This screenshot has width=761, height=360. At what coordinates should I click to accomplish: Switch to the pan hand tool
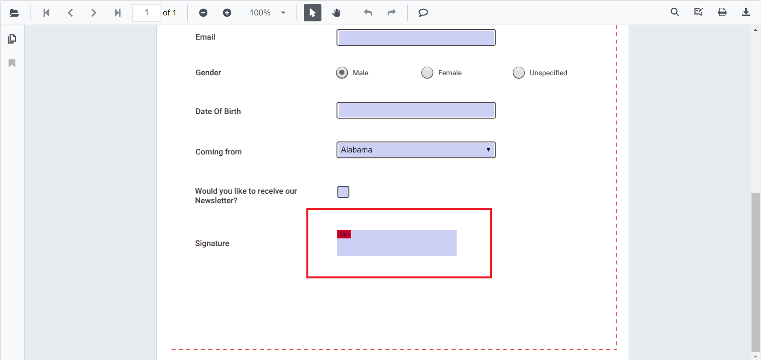tap(337, 13)
